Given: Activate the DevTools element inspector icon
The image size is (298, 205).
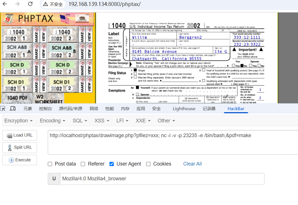Looking at the screenshot, I should tap(3, 108).
